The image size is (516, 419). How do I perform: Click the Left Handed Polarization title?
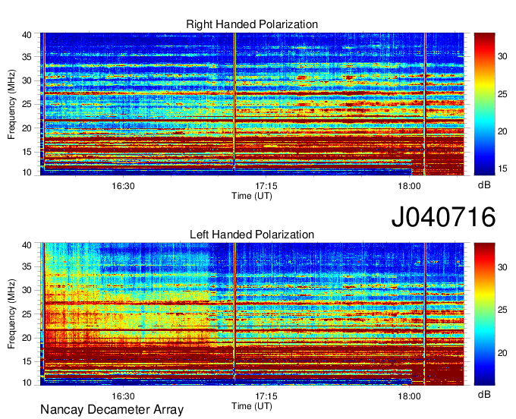252,235
